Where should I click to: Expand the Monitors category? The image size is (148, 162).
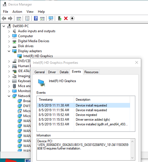(x=9, y=91)
